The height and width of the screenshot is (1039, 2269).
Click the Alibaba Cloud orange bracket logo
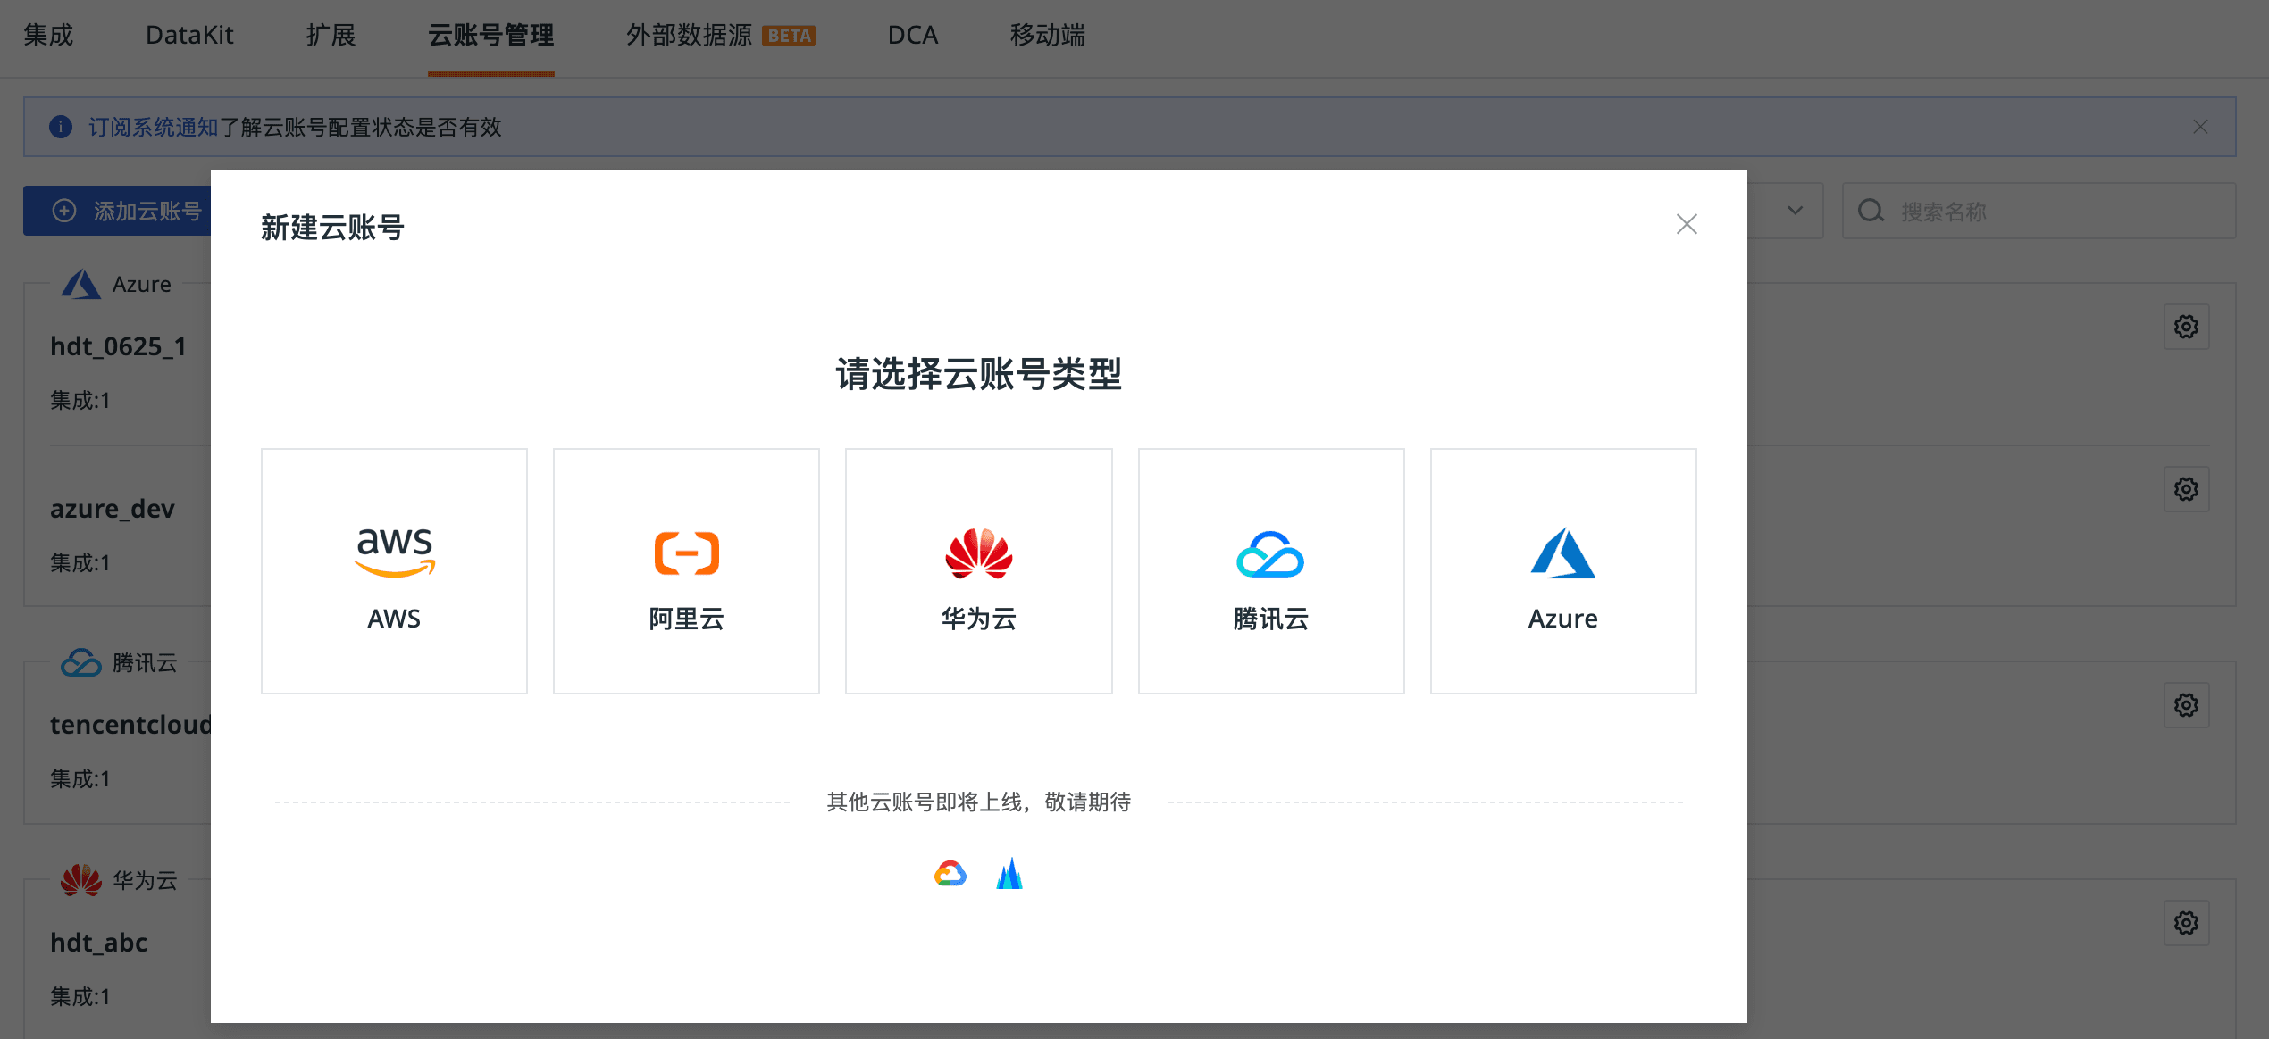coord(686,553)
